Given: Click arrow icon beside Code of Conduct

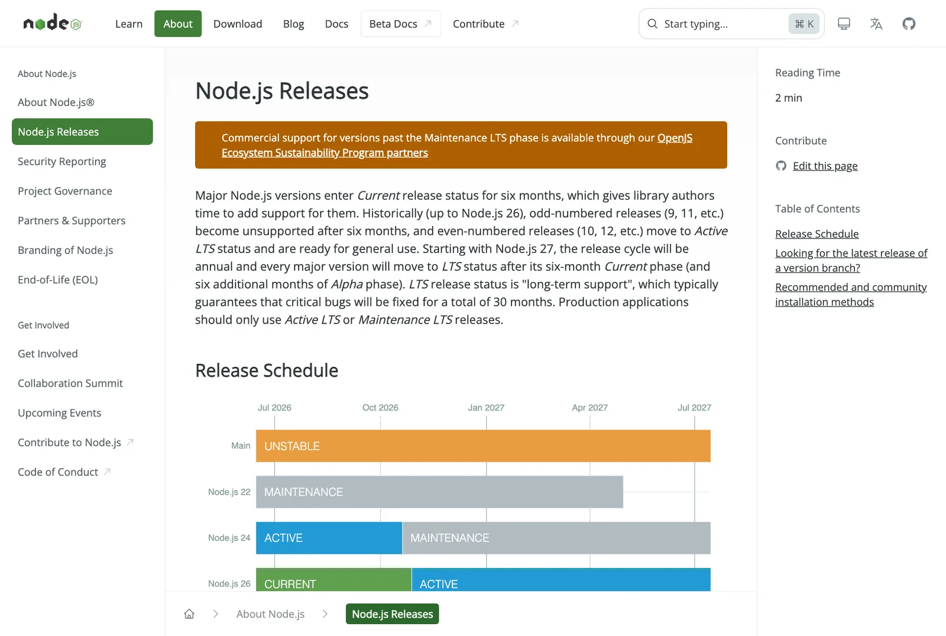Looking at the screenshot, I should [x=107, y=472].
